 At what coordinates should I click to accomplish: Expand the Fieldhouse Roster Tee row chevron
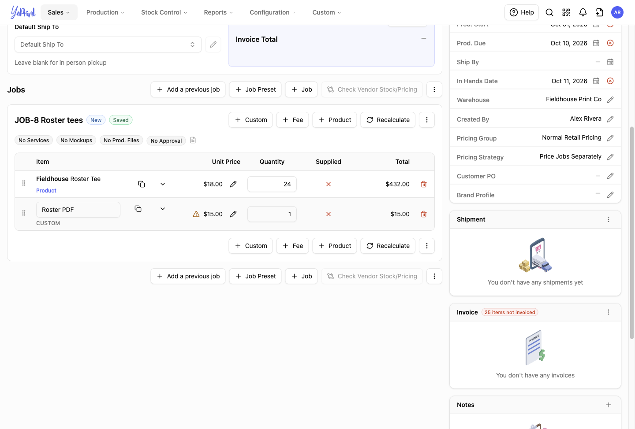point(163,184)
